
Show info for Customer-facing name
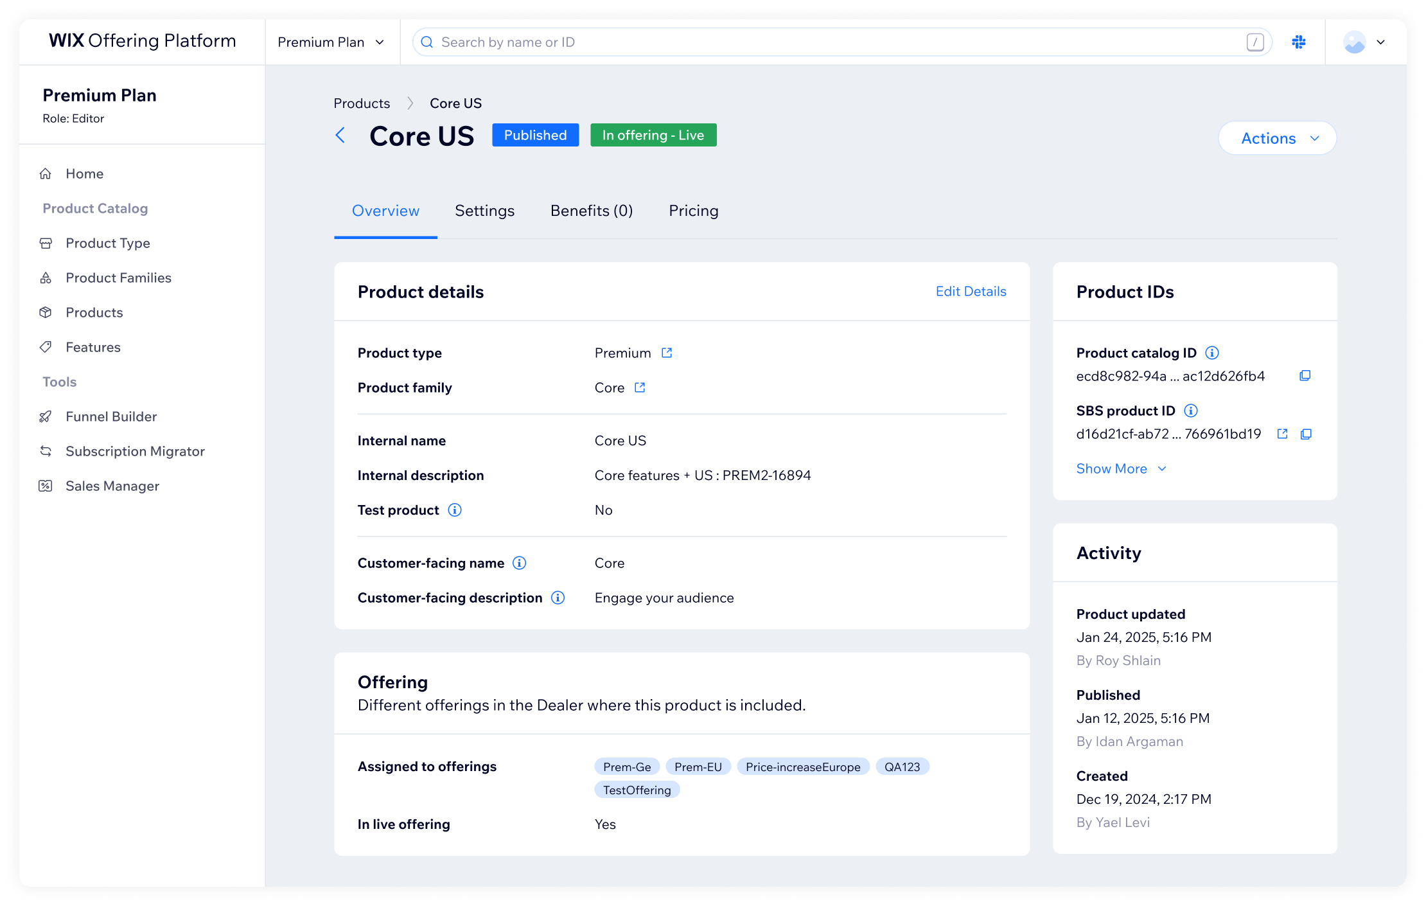tap(520, 563)
